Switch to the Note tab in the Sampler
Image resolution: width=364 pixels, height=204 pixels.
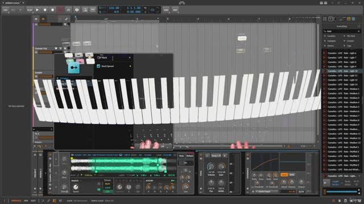click(181, 156)
